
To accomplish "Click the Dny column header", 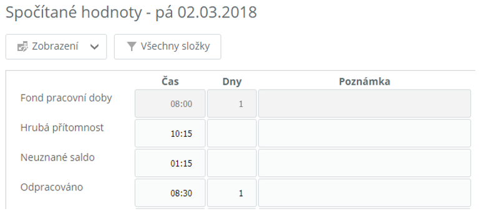I will (232, 82).
